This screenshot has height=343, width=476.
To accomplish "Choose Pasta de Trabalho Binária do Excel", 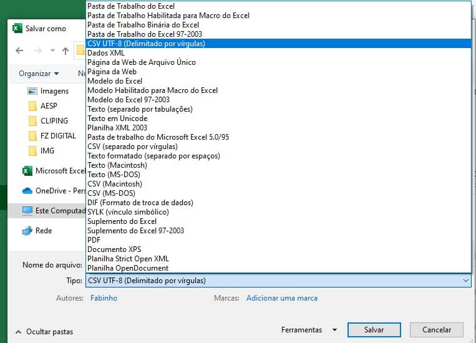I will coord(278,25).
